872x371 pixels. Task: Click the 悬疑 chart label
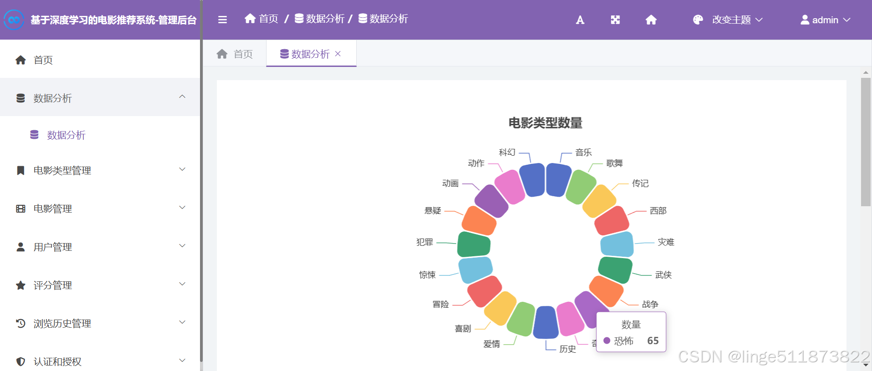click(x=433, y=211)
